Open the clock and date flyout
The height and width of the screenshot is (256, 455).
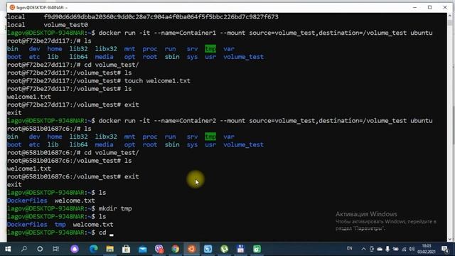tap(427, 249)
